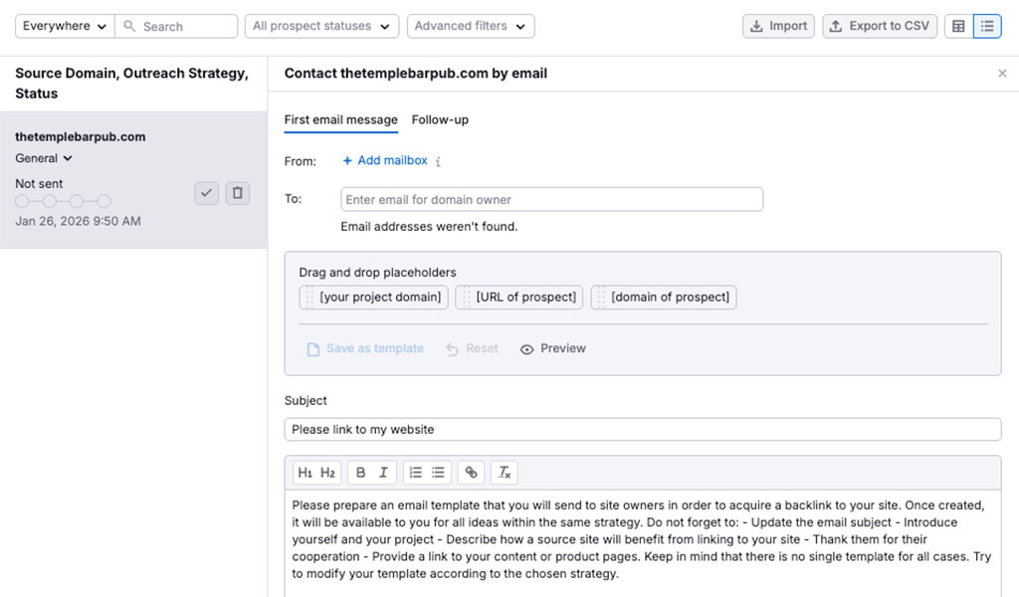Insert a numbered list
This screenshot has height=597, width=1019.
point(418,472)
